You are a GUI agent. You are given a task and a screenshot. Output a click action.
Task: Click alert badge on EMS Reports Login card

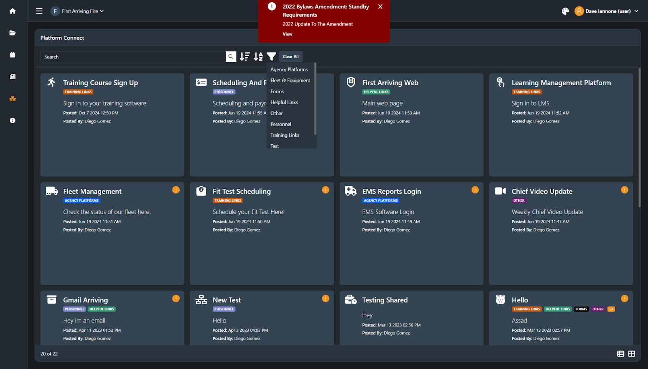tap(475, 190)
